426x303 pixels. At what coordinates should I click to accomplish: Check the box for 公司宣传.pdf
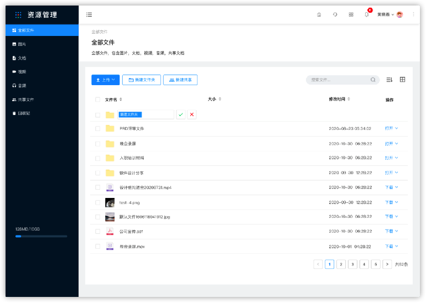pyautogui.click(x=97, y=231)
